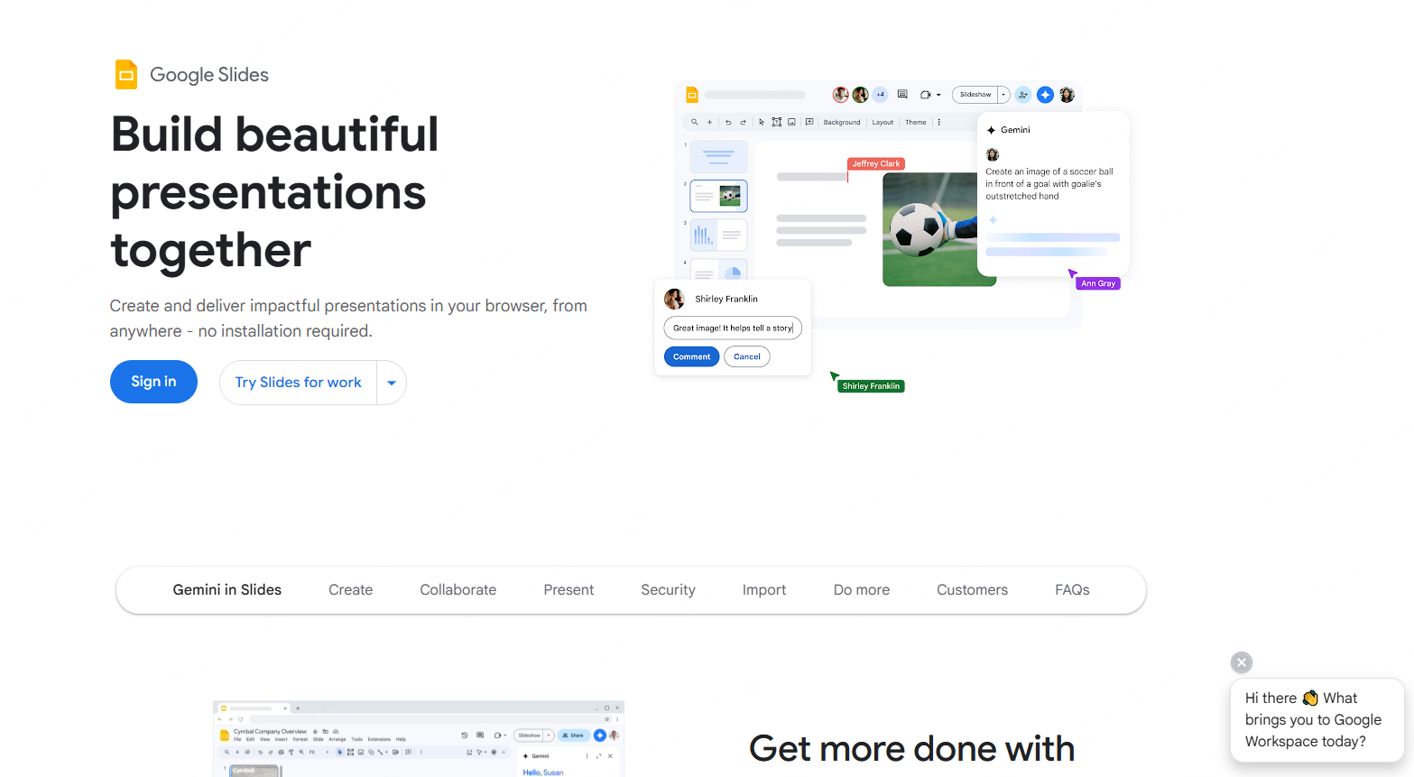
Task: Expand the Try Slides for work dropdown arrow
Action: pyautogui.click(x=392, y=383)
